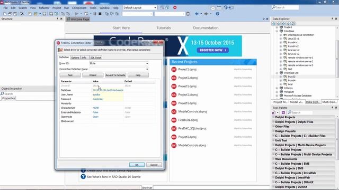Image resolution: width=339 pixels, height=190 pixels.
Task: Click the Revert To Defaults button
Action: (x=115, y=75)
